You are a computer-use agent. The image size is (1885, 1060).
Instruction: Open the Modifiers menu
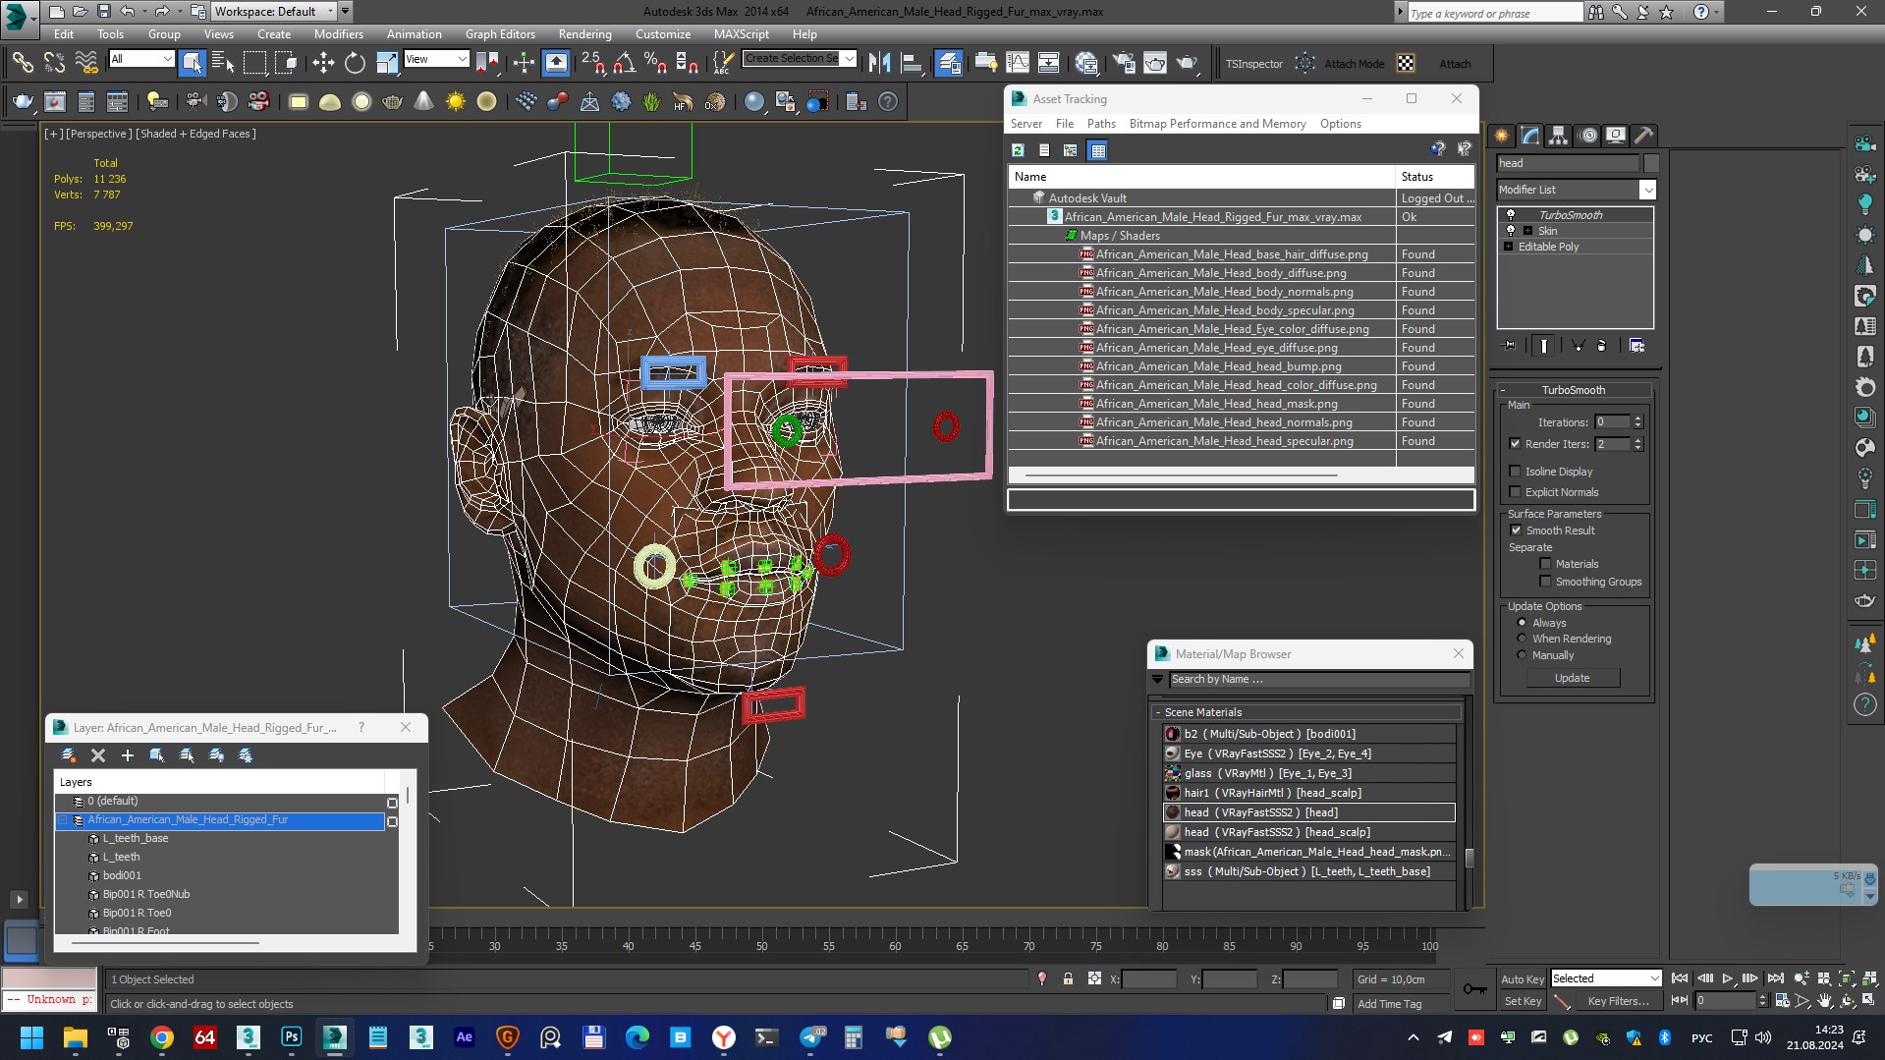click(x=338, y=33)
